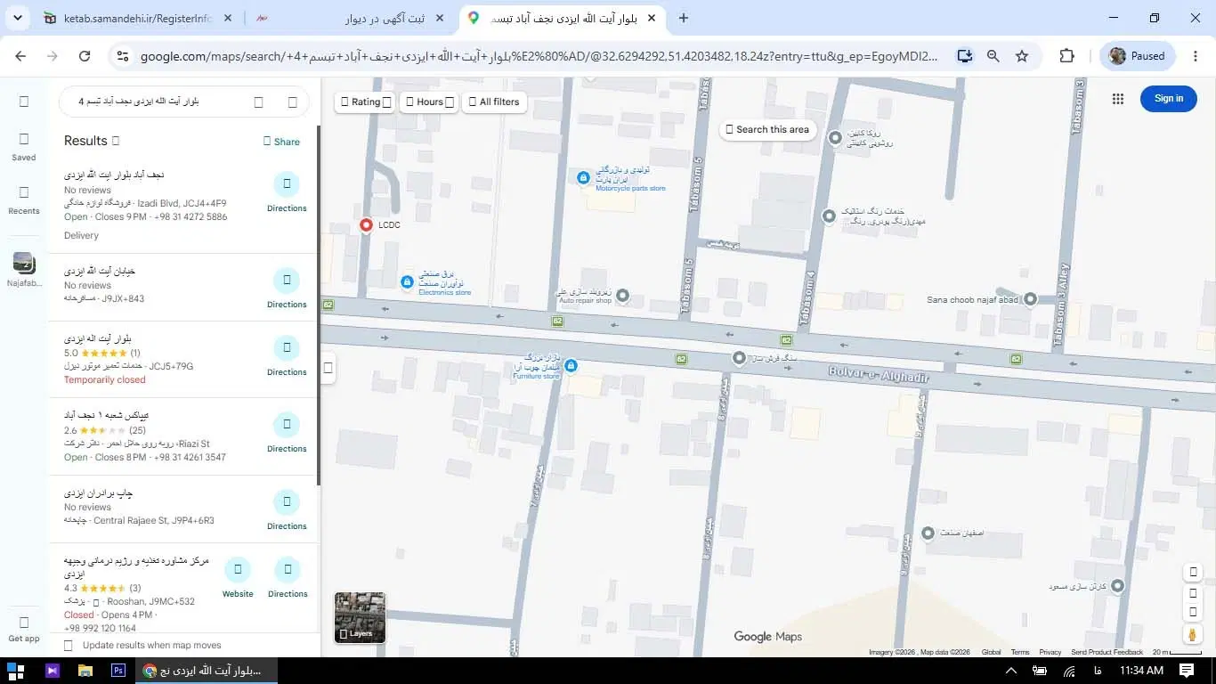
Task: Open the Najafabad recent thumbnail
Action: pyautogui.click(x=24, y=263)
